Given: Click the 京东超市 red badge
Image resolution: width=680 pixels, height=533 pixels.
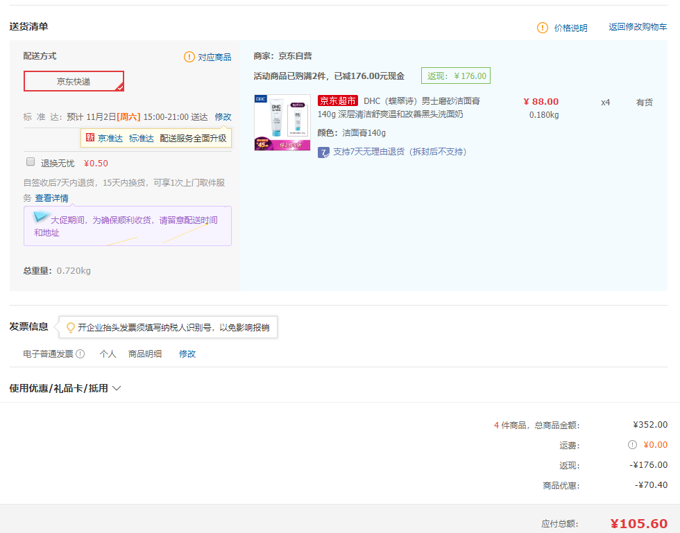Looking at the screenshot, I should point(337,101).
